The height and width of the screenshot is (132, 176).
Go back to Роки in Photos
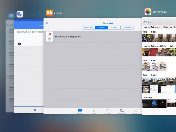point(147,22)
